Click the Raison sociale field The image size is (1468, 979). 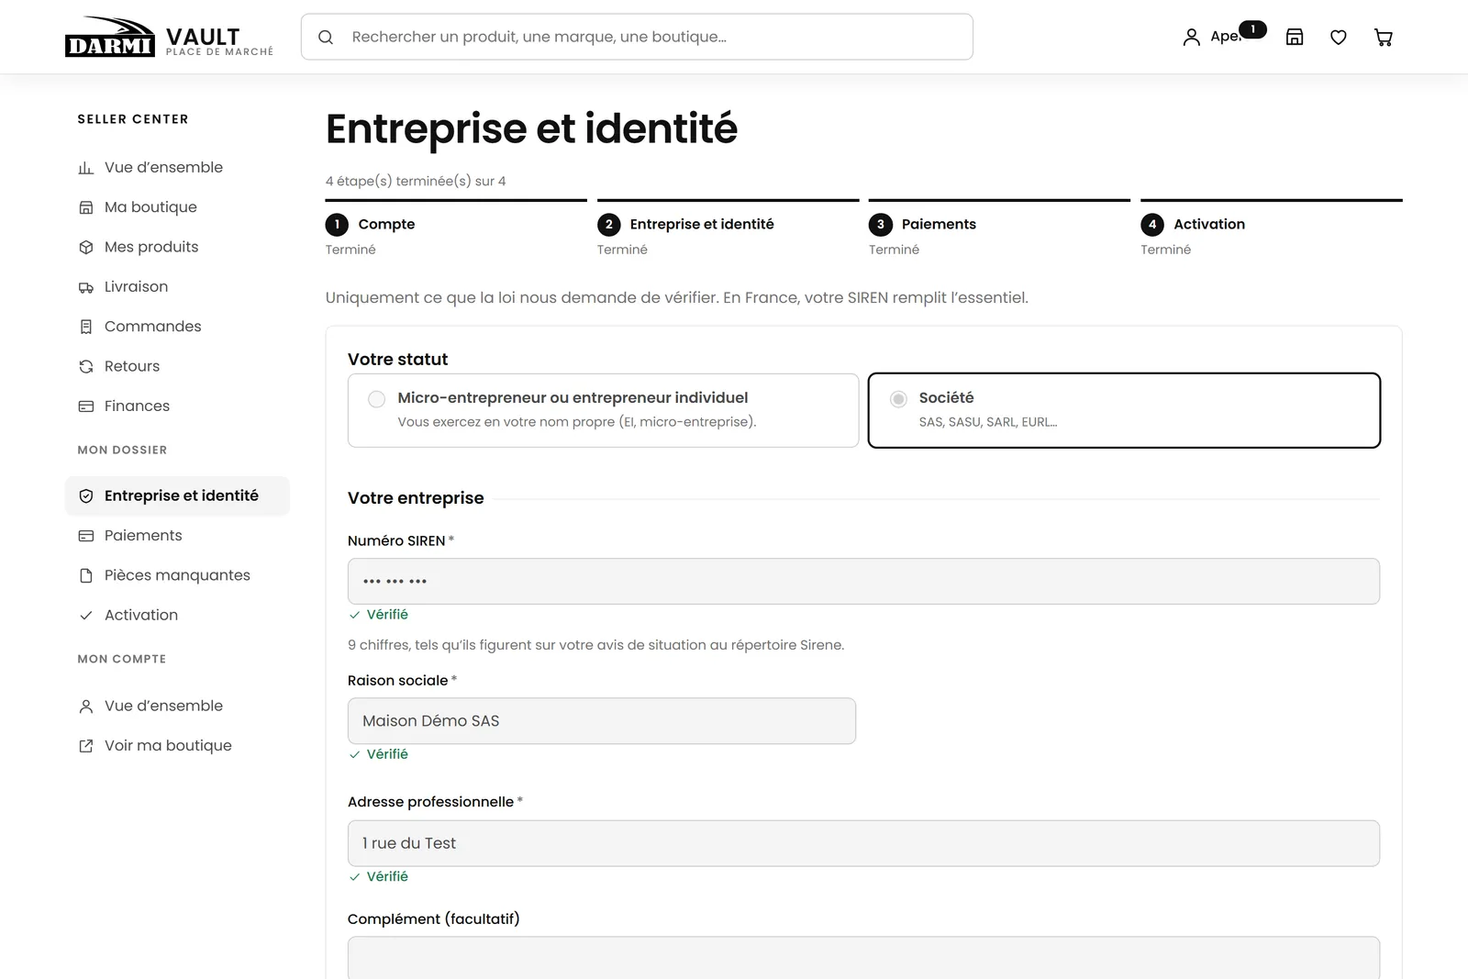pyautogui.click(x=602, y=721)
